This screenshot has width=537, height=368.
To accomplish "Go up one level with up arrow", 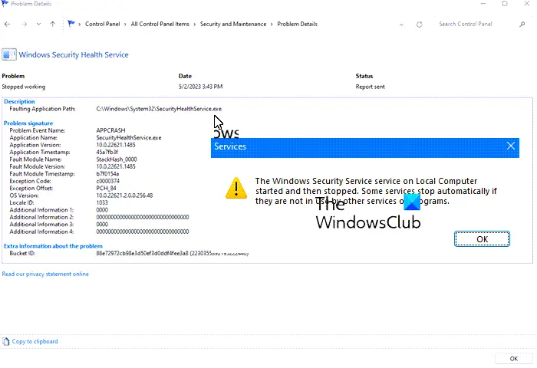I will point(52,25).
